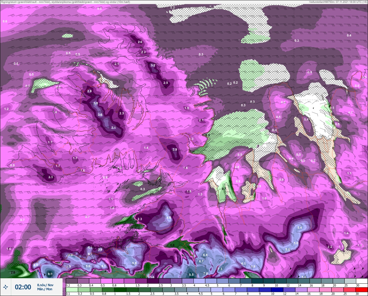Click the 6.1 precipitation value on the map

pos(243,264)
